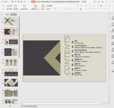Viewport: 114px width, 108px height.
Task: Select slide 7 thumbnail
Action: pyautogui.click(x=11, y=83)
